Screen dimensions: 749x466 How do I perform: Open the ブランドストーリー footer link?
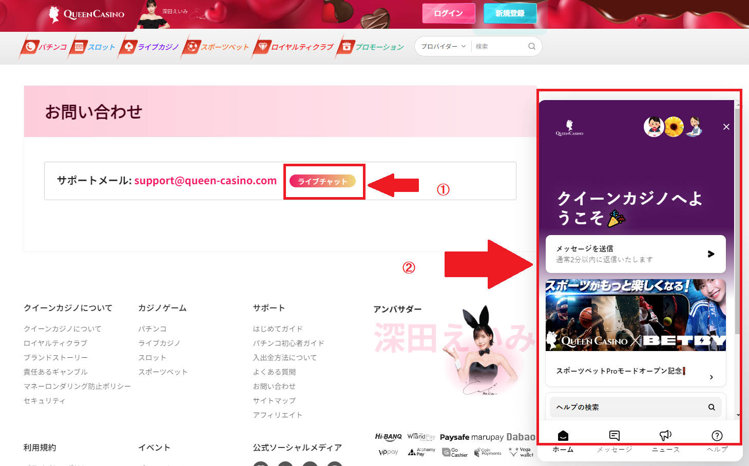point(55,357)
